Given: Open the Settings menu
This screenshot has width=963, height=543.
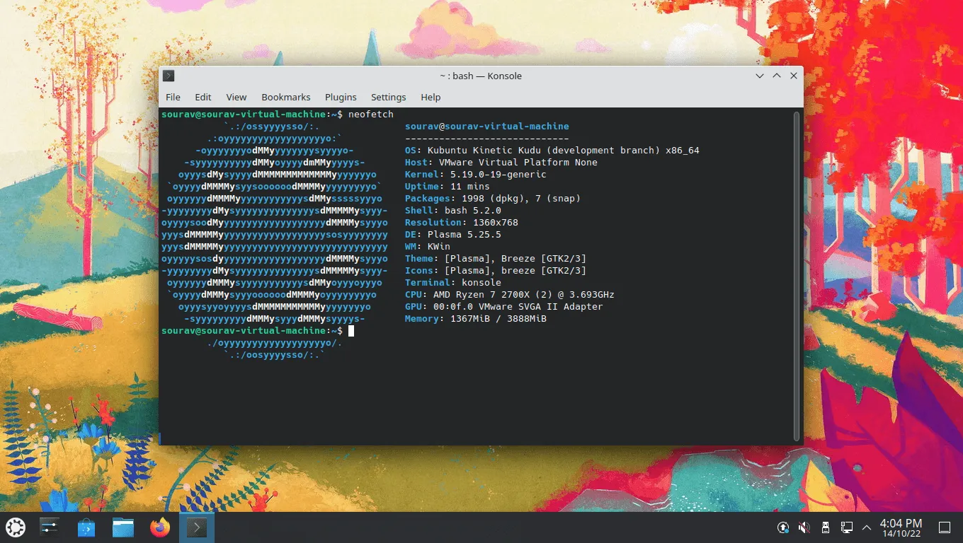Looking at the screenshot, I should 388,97.
